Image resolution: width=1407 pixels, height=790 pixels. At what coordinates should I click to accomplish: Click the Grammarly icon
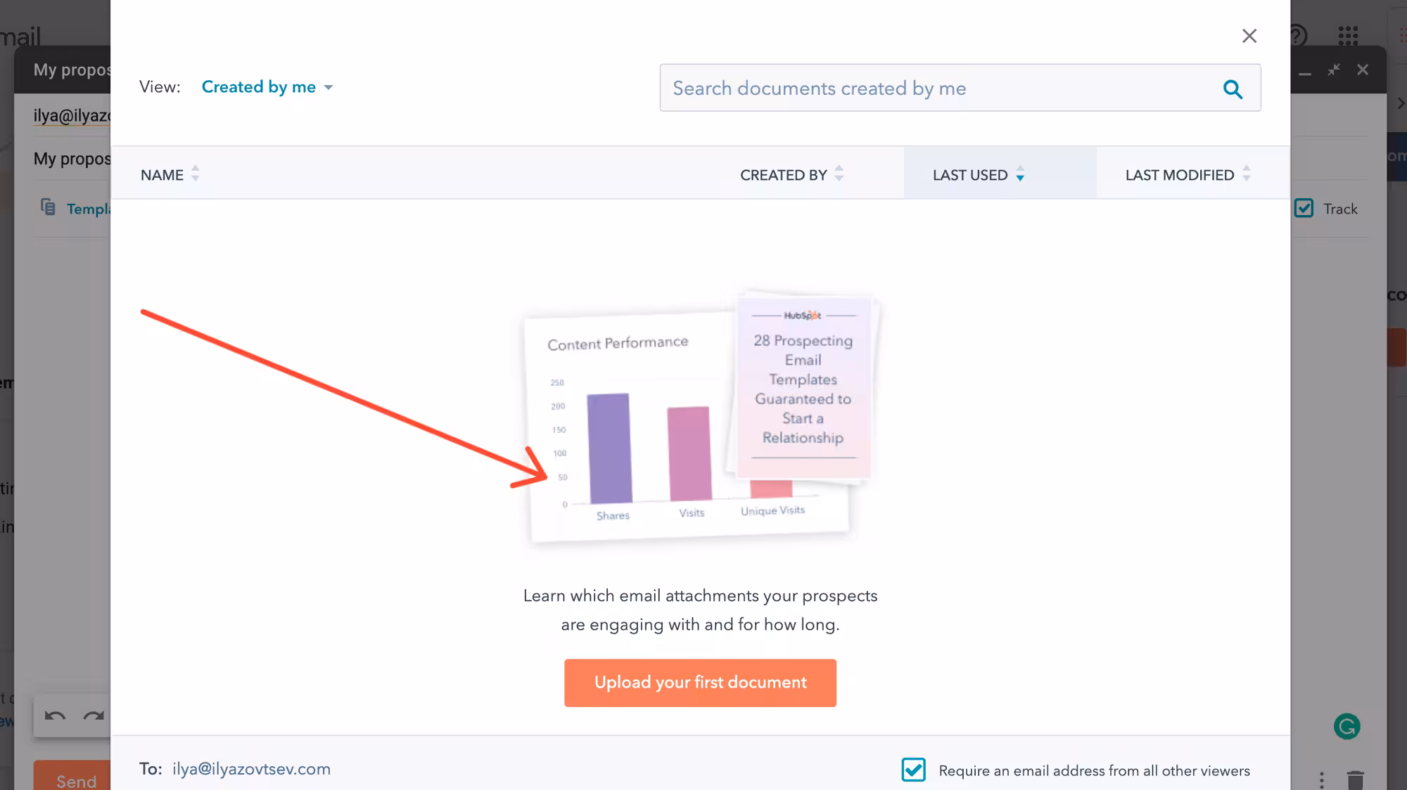pos(1346,726)
